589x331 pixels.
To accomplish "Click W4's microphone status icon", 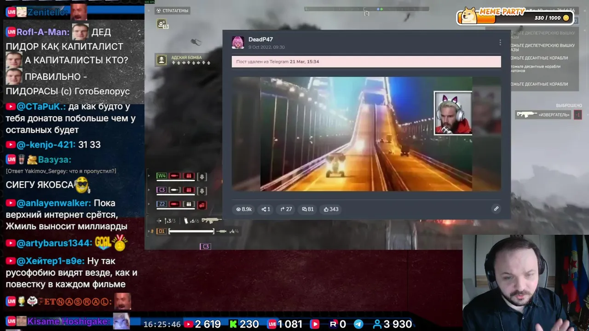I will pyautogui.click(x=202, y=177).
